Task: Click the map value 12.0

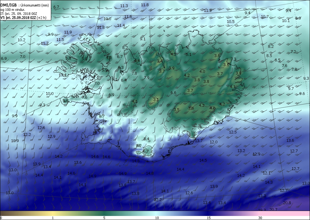Action: click(214, 142)
